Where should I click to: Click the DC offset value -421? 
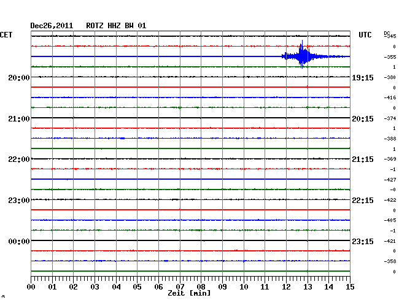click(390, 241)
